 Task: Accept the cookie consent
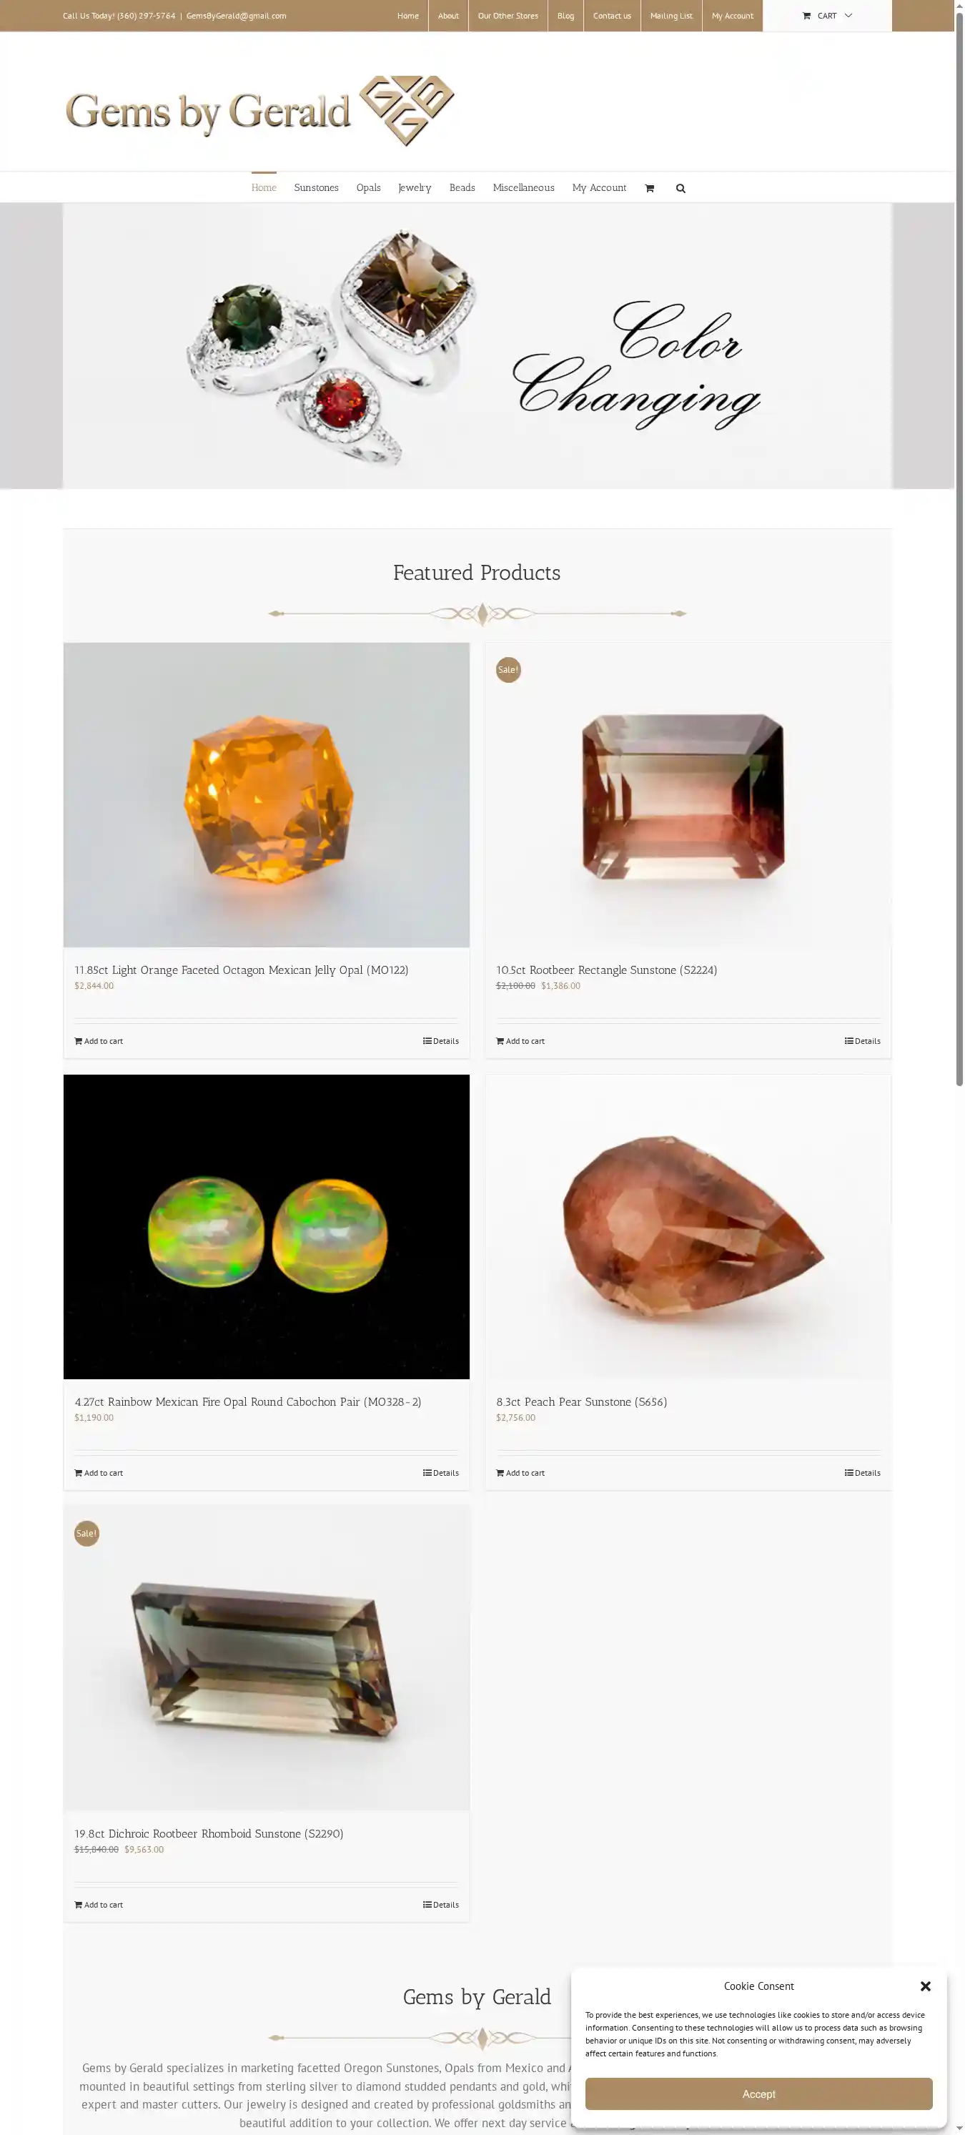[x=758, y=2094]
